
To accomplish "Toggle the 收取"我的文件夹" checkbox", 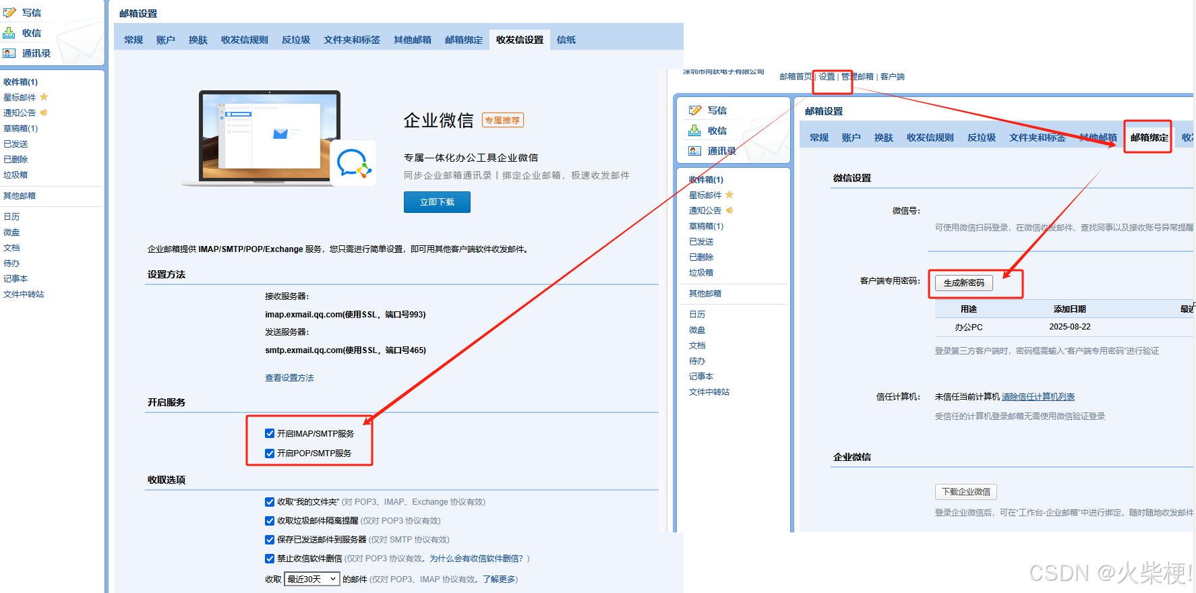I will (270, 501).
